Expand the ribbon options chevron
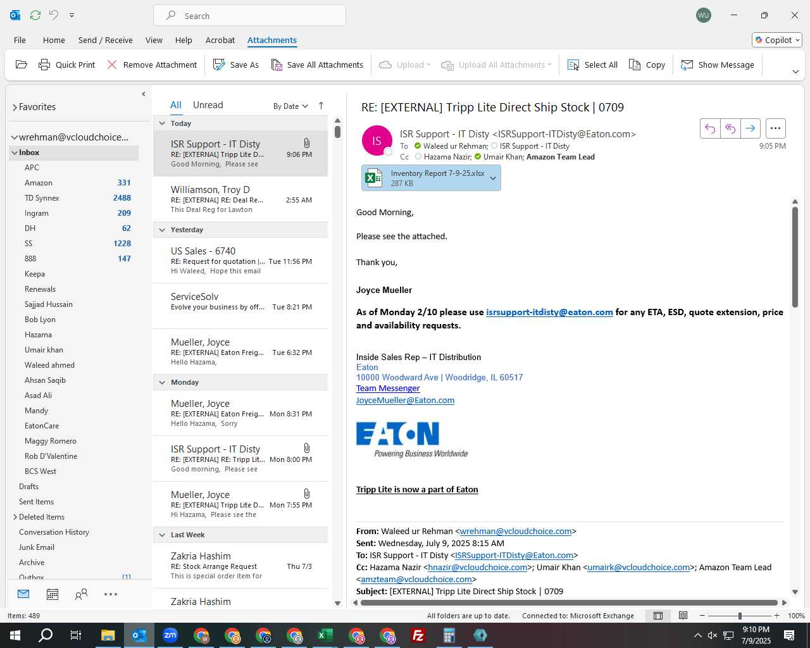 pyautogui.click(x=795, y=72)
